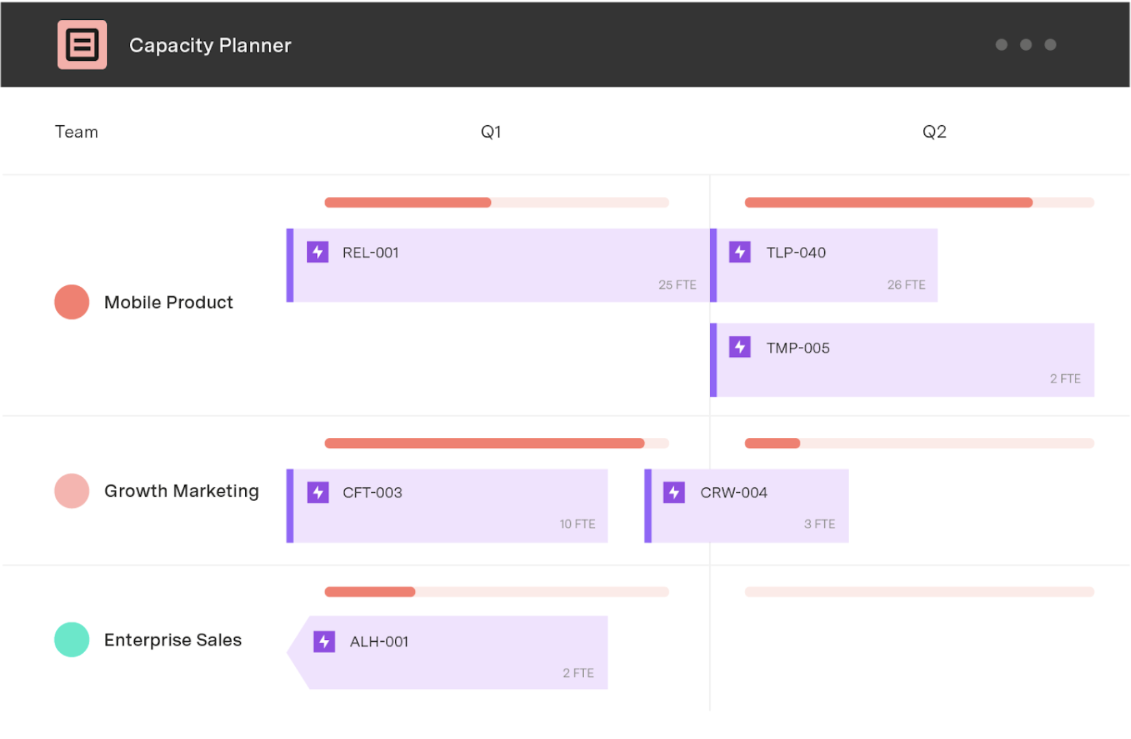
Task: Click the lightning icon on TMP-005
Action: click(740, 347)
